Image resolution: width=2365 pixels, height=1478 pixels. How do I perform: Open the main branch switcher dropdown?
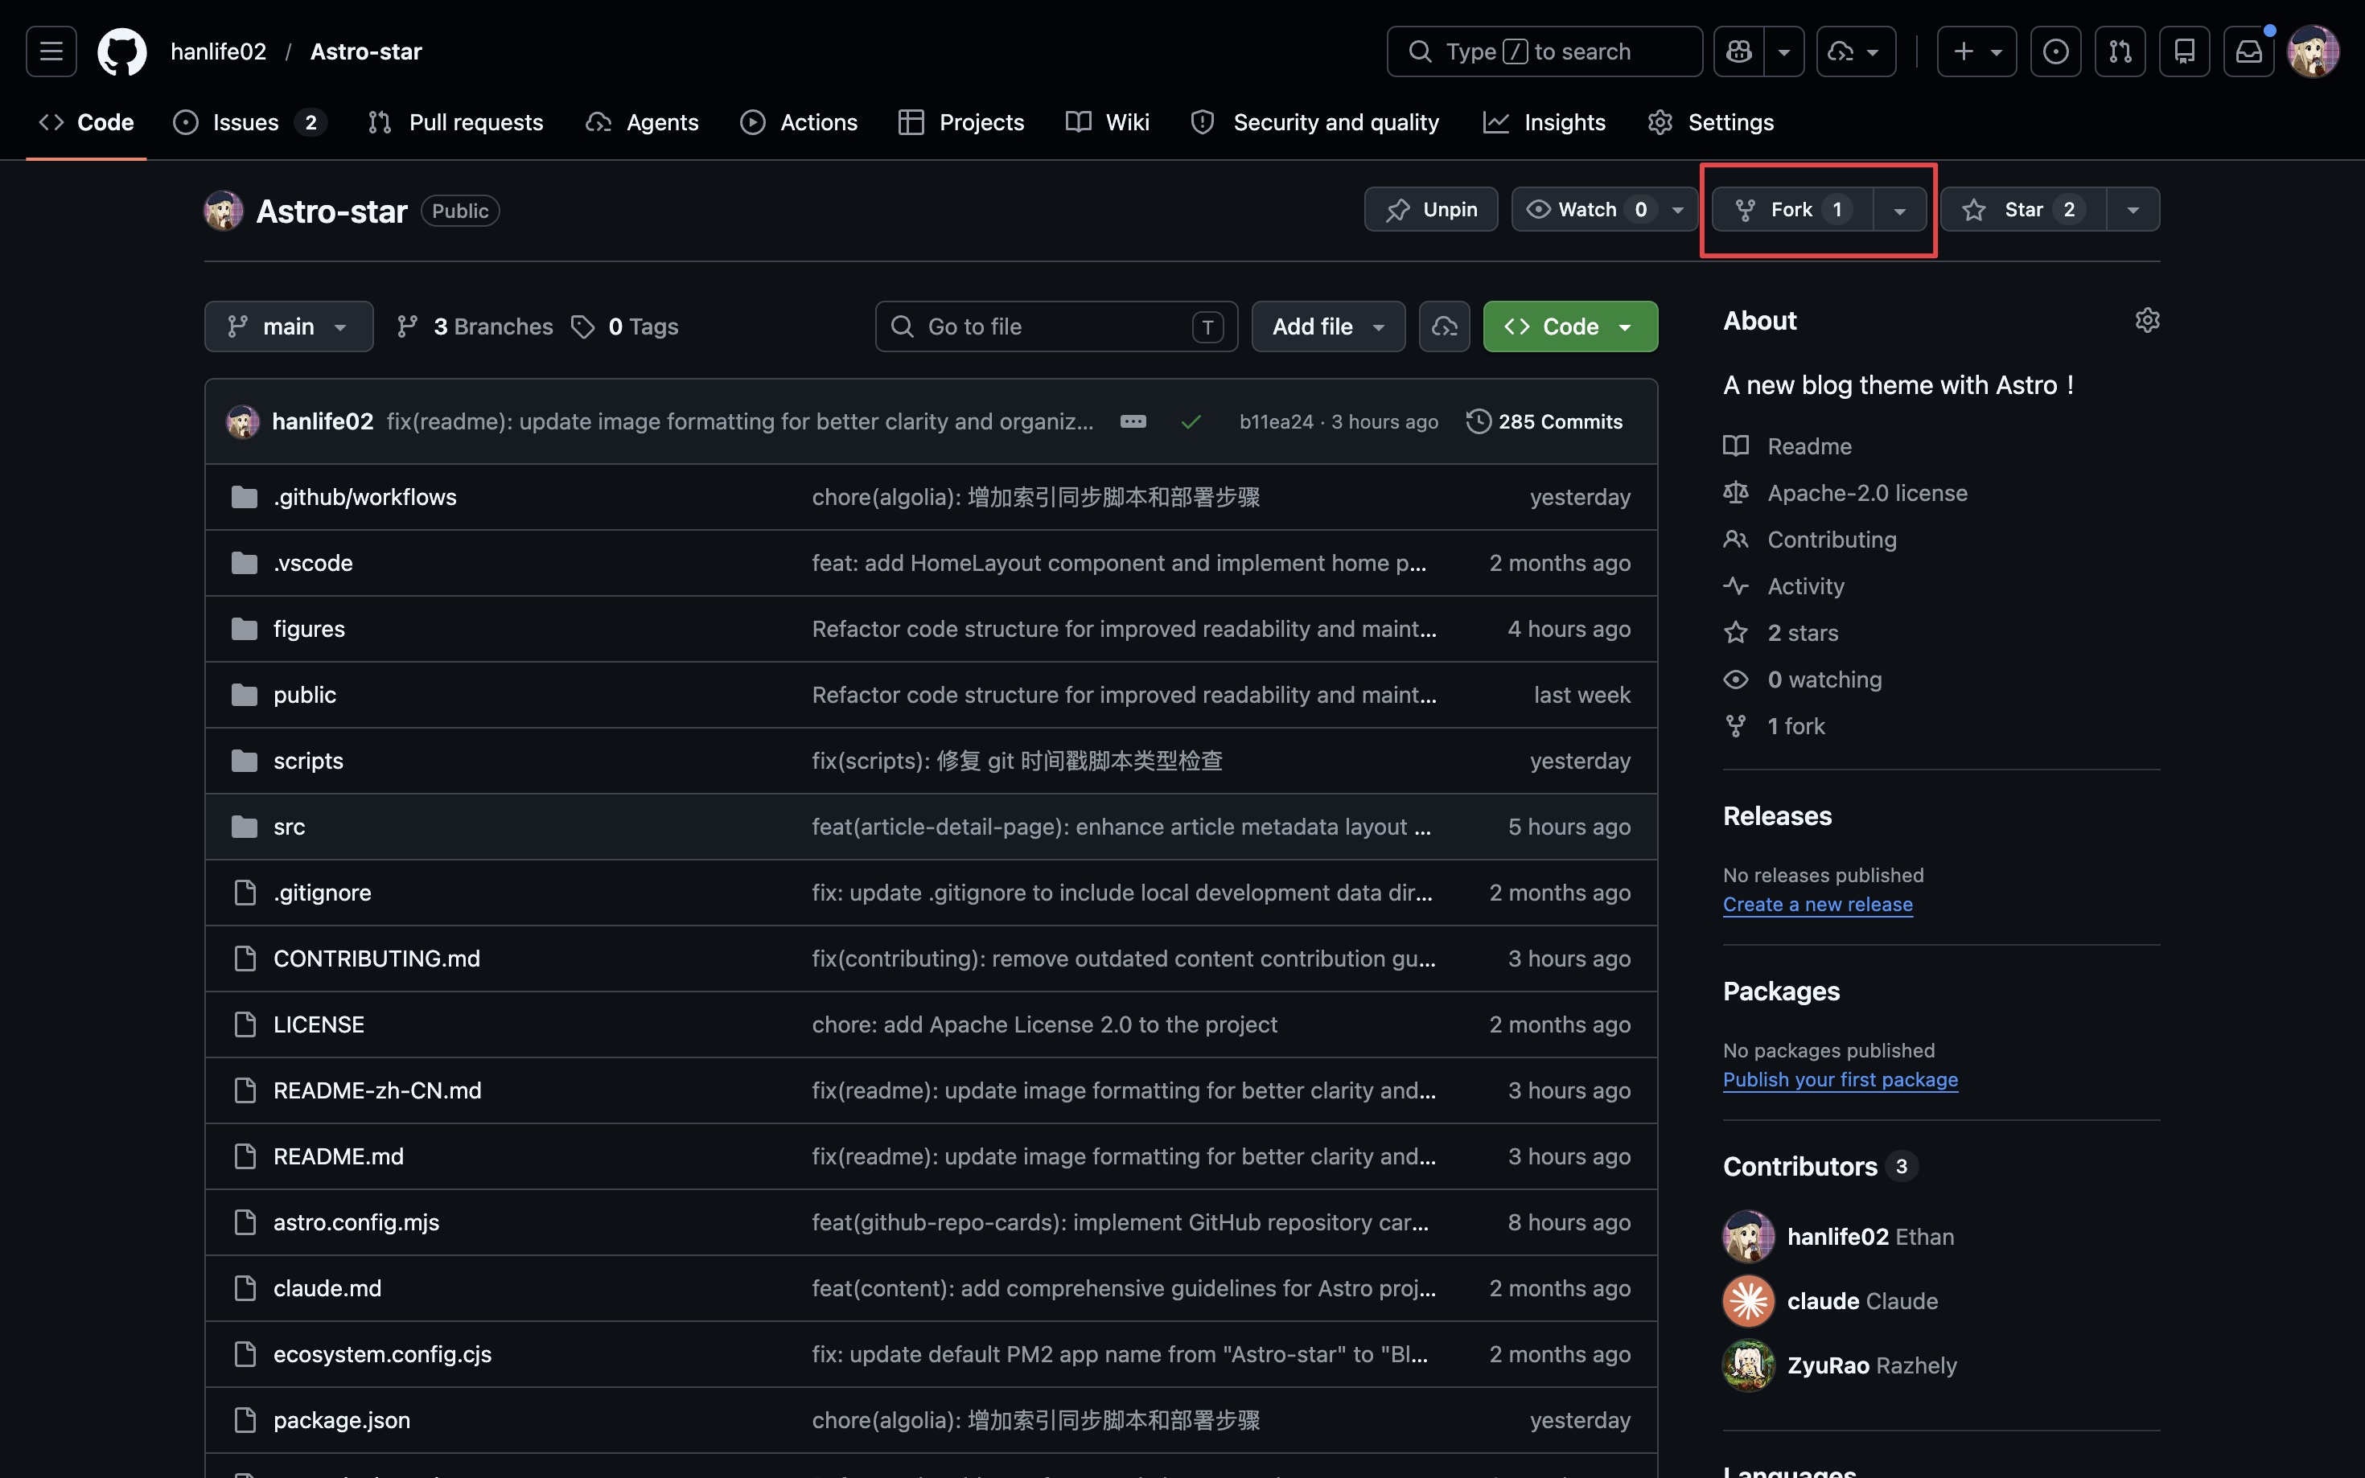[x=289, y=326]
